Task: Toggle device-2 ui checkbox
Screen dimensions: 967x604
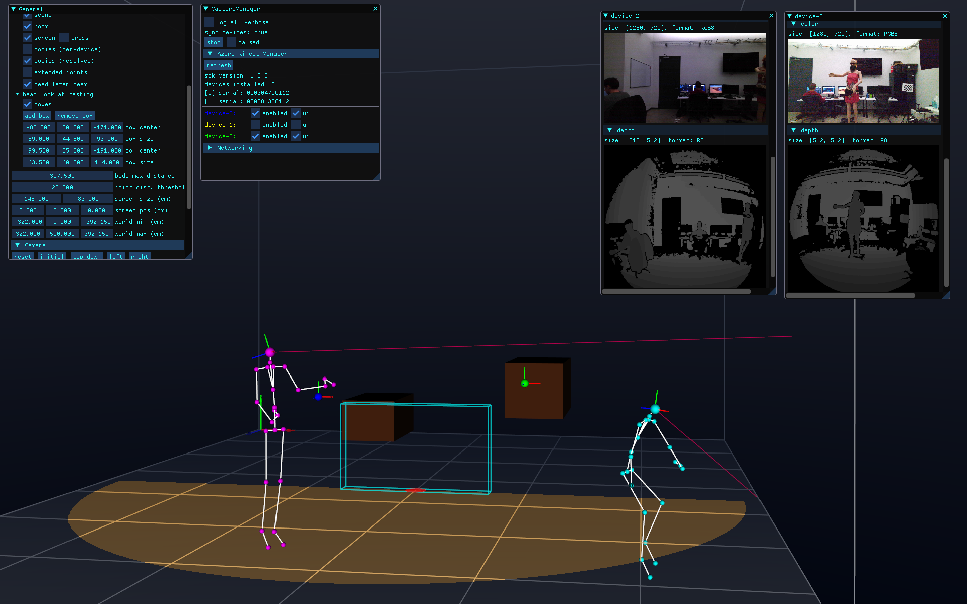Action: tap(296, 136)
